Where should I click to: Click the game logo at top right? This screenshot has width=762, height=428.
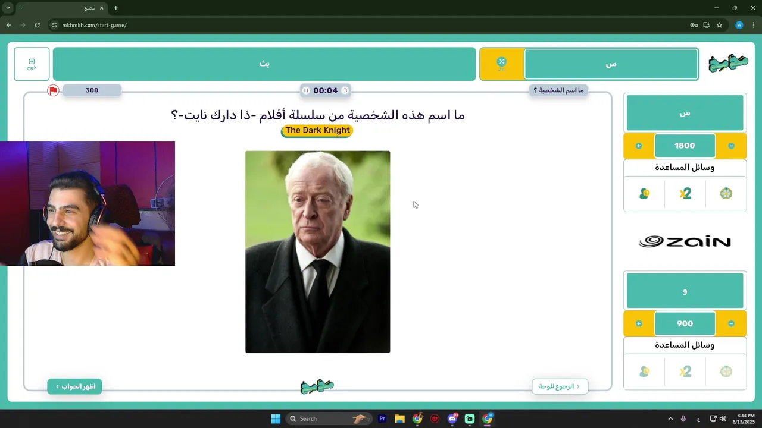coord(728,62)
